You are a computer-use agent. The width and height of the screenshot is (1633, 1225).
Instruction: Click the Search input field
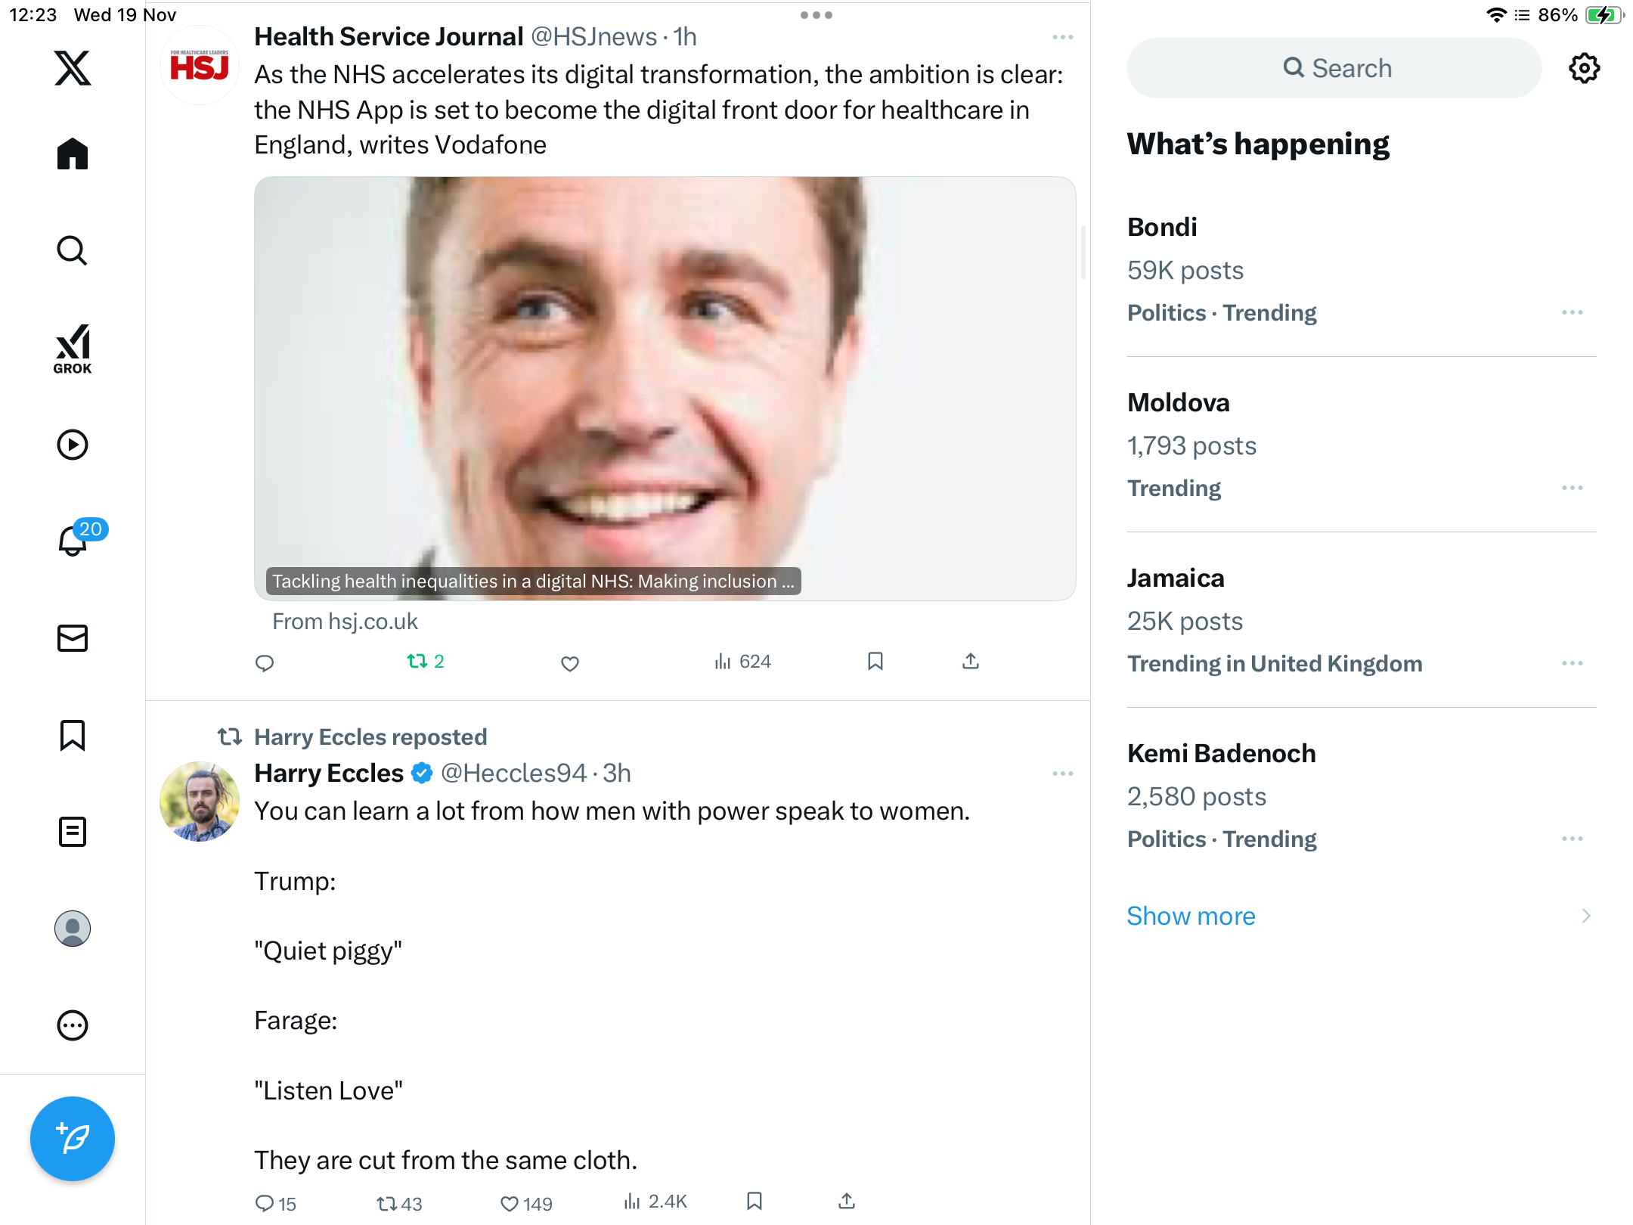point(1334,68)
